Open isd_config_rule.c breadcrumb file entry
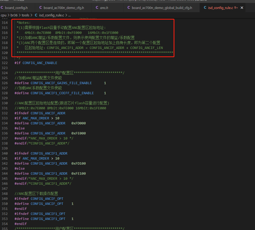 point(52,15)
